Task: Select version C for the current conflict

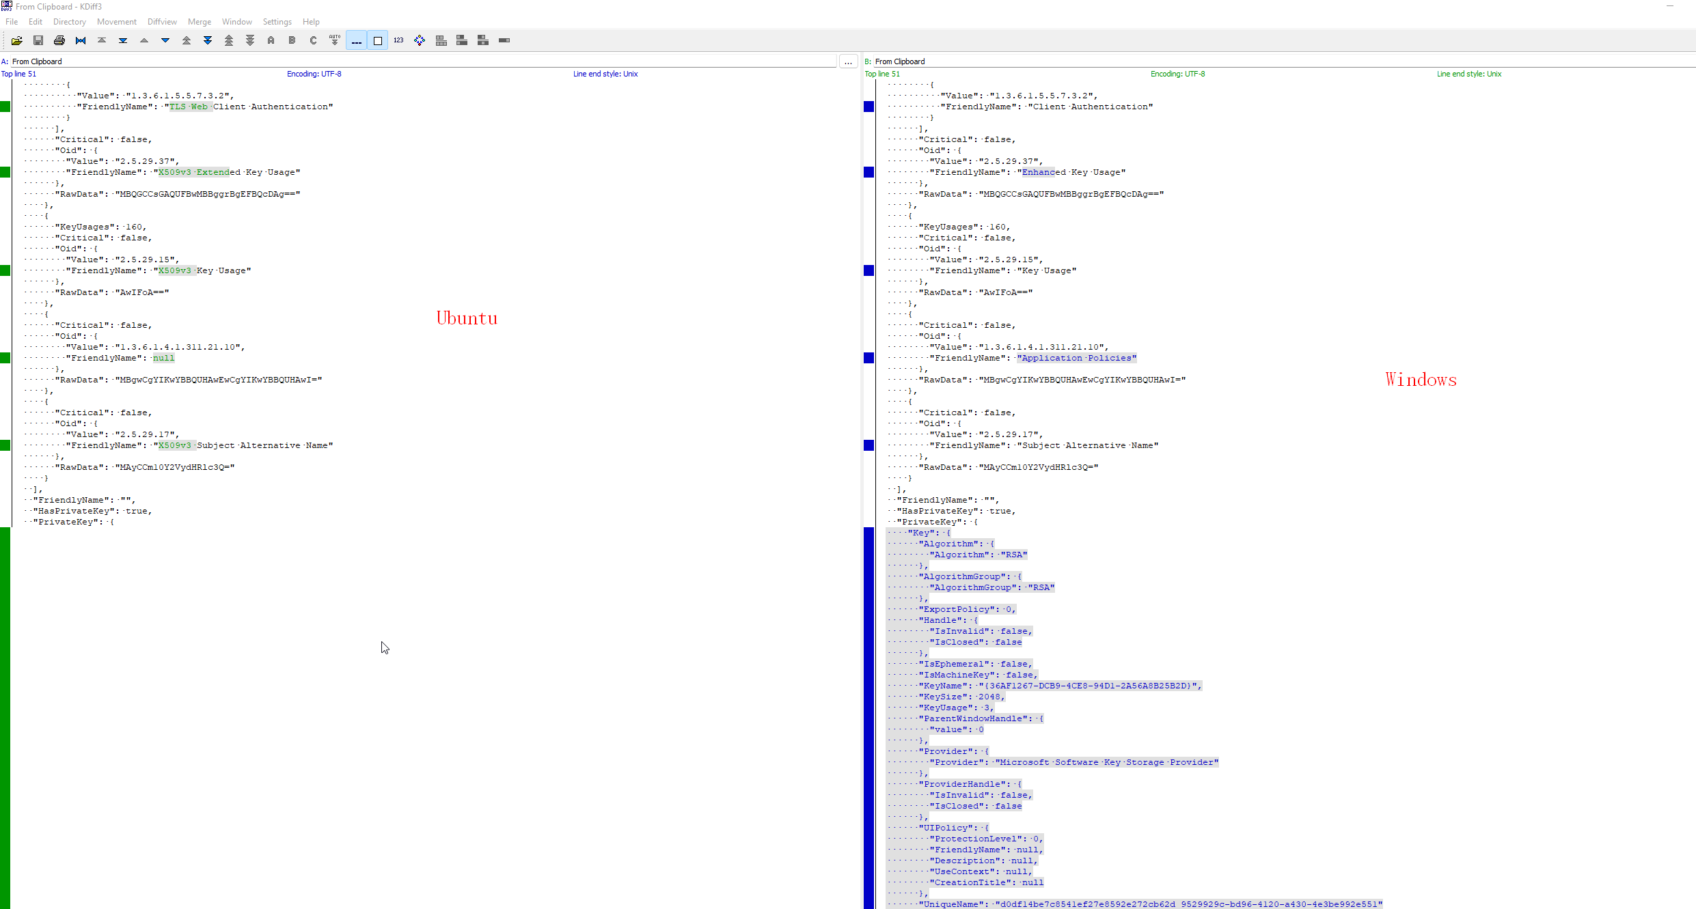Action: tap(312, 40)
